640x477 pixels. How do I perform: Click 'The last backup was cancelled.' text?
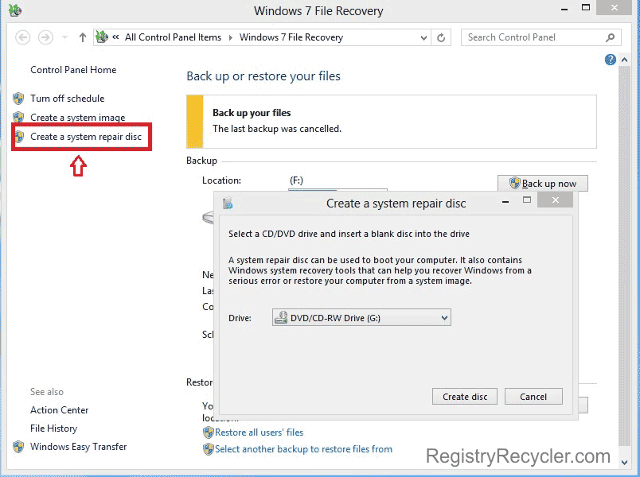coord(277,129)
